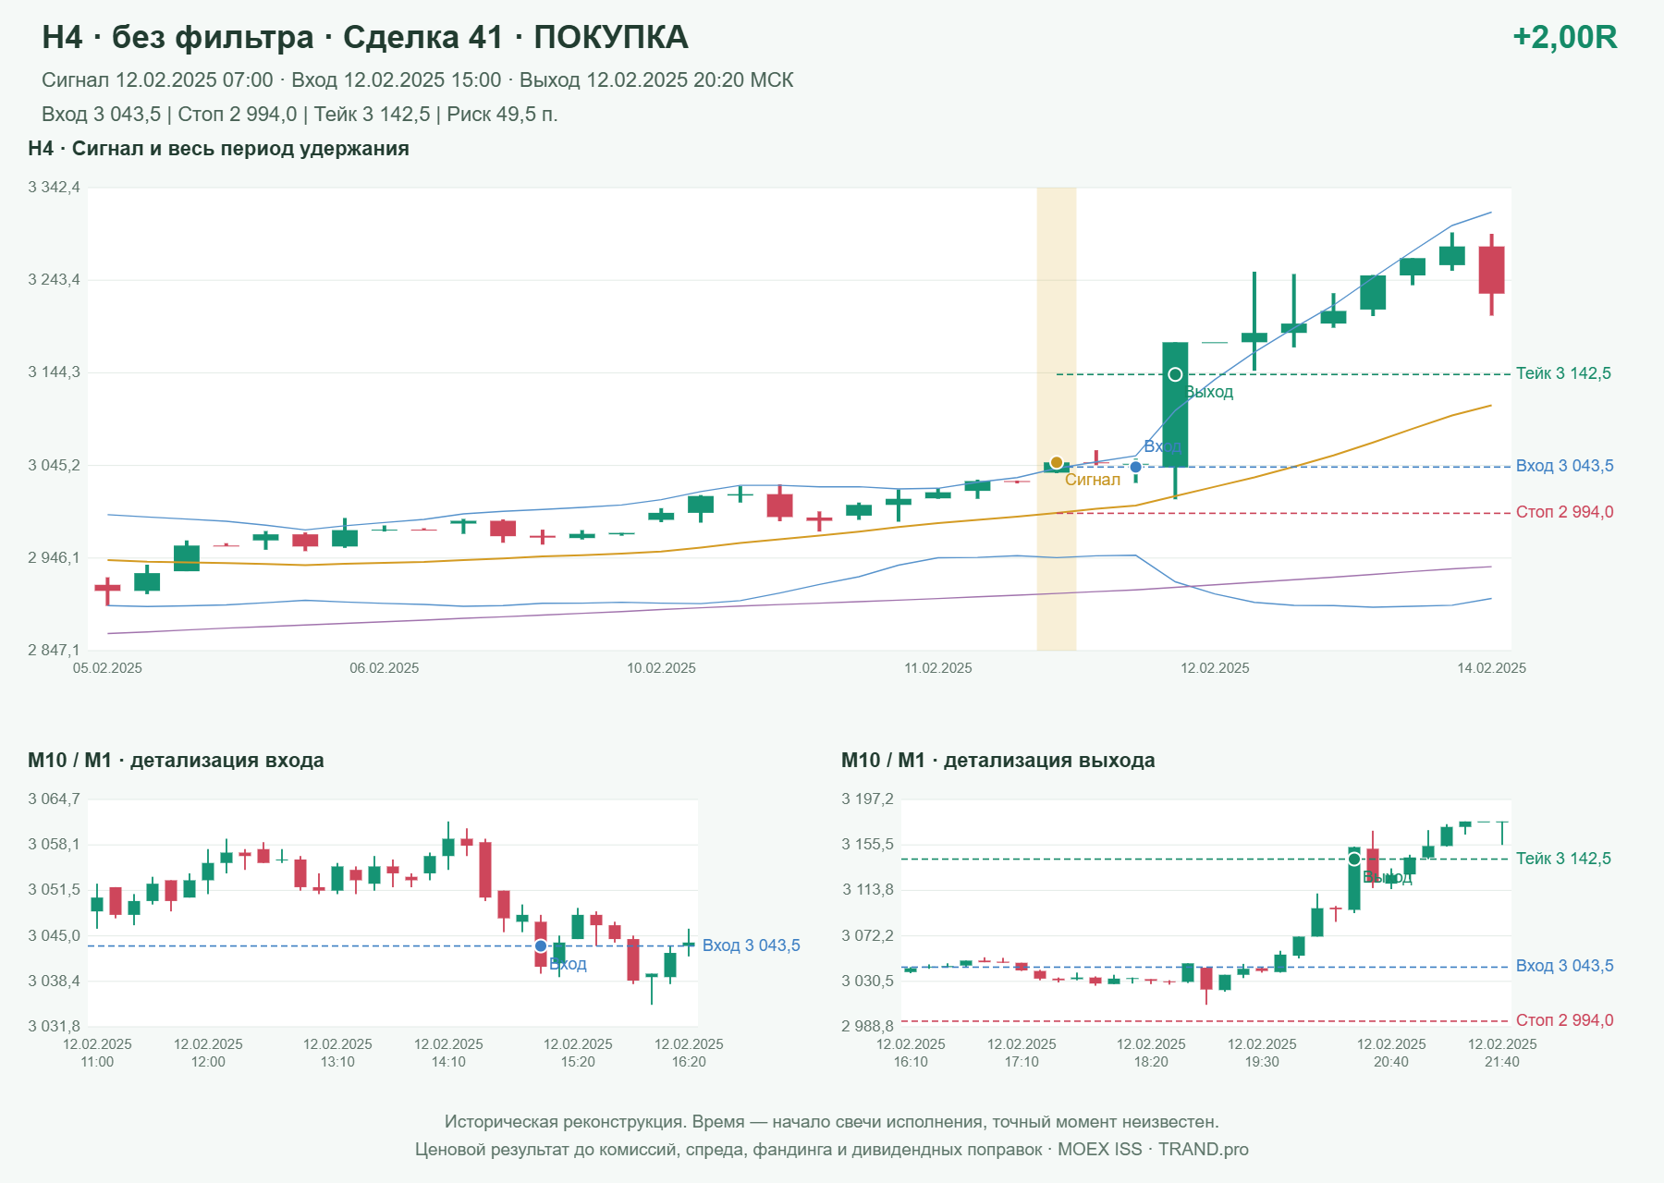This screenshot has height=1183, width=1664.
Task: Click the 3 031,8 label in entry detail chart
Action: coord(54,1027)
